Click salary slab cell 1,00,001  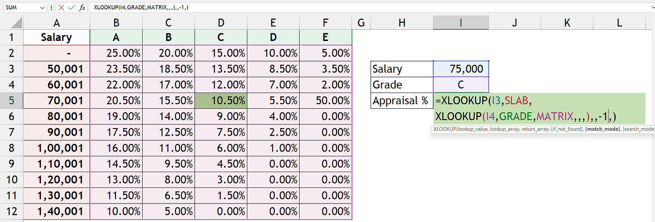(56, 148)
